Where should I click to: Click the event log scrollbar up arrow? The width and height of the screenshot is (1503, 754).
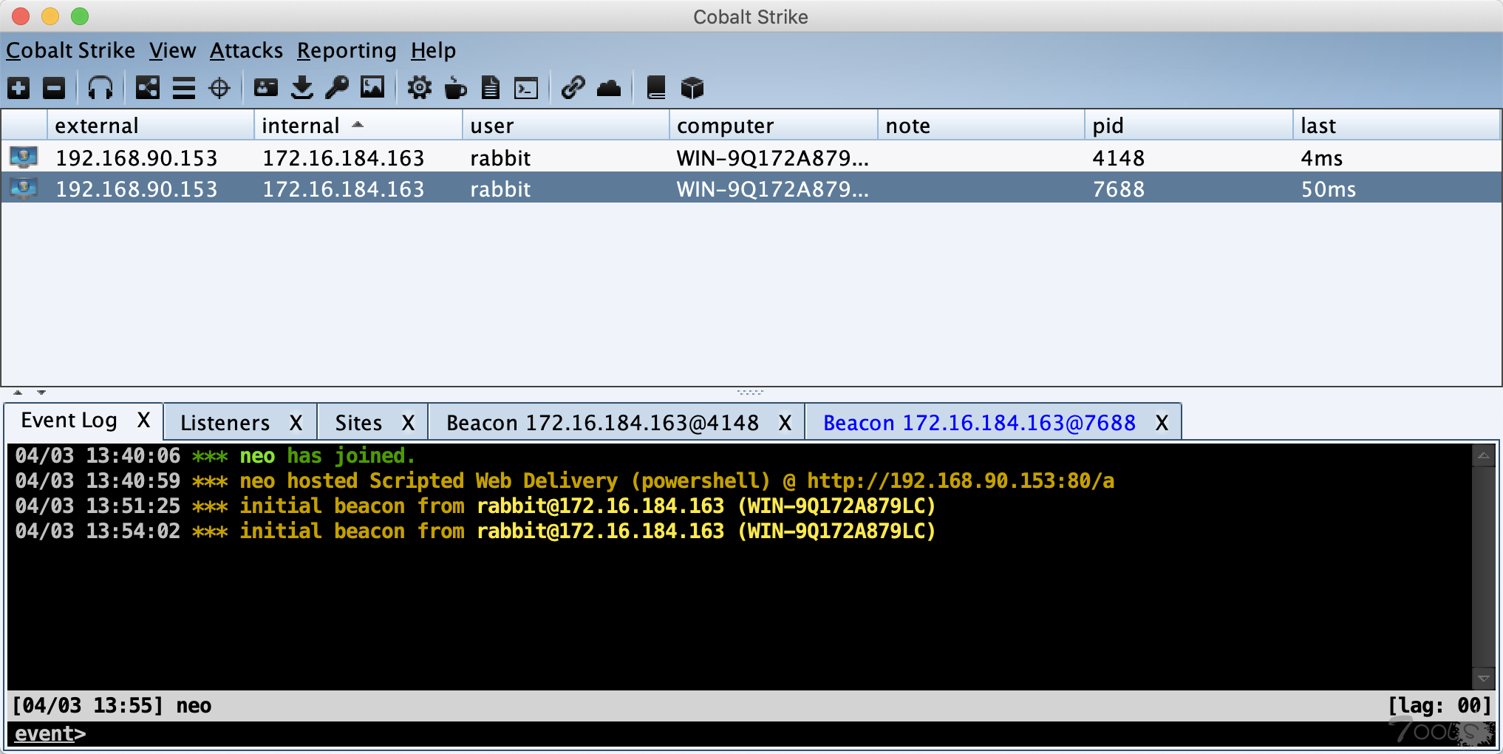1483,455
